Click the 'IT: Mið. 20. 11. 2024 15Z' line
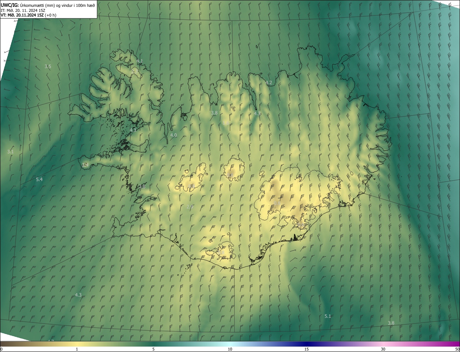Image resolution: width=460 pixels, height=352 pixels. pos(23,10)
